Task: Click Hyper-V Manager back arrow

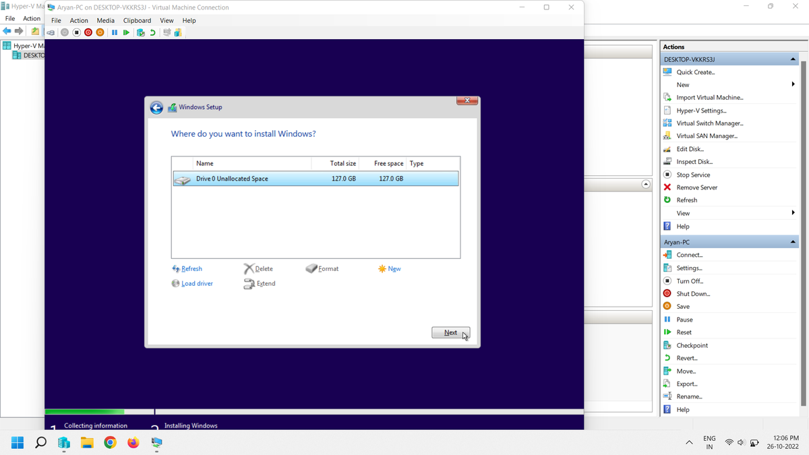Action: click(7, 31)
